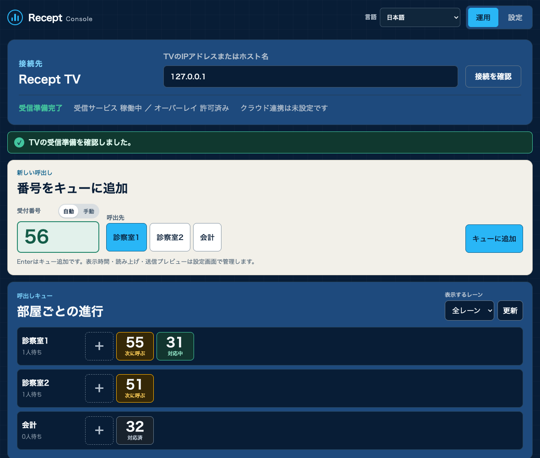Click the クラウド連携は未設定です status text

tap(284, 108)
